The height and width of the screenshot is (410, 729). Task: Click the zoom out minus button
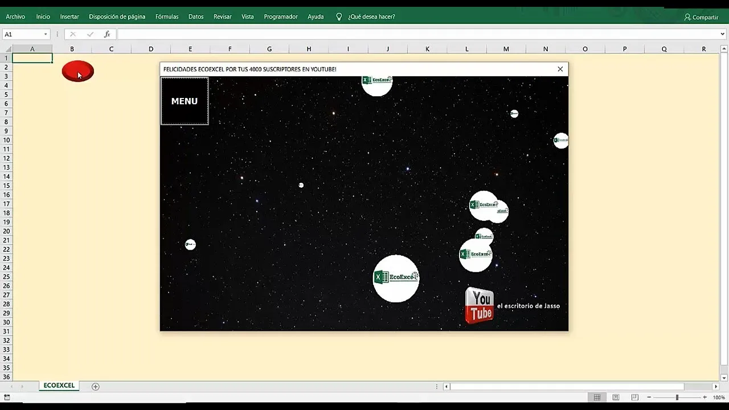point(650,397)
